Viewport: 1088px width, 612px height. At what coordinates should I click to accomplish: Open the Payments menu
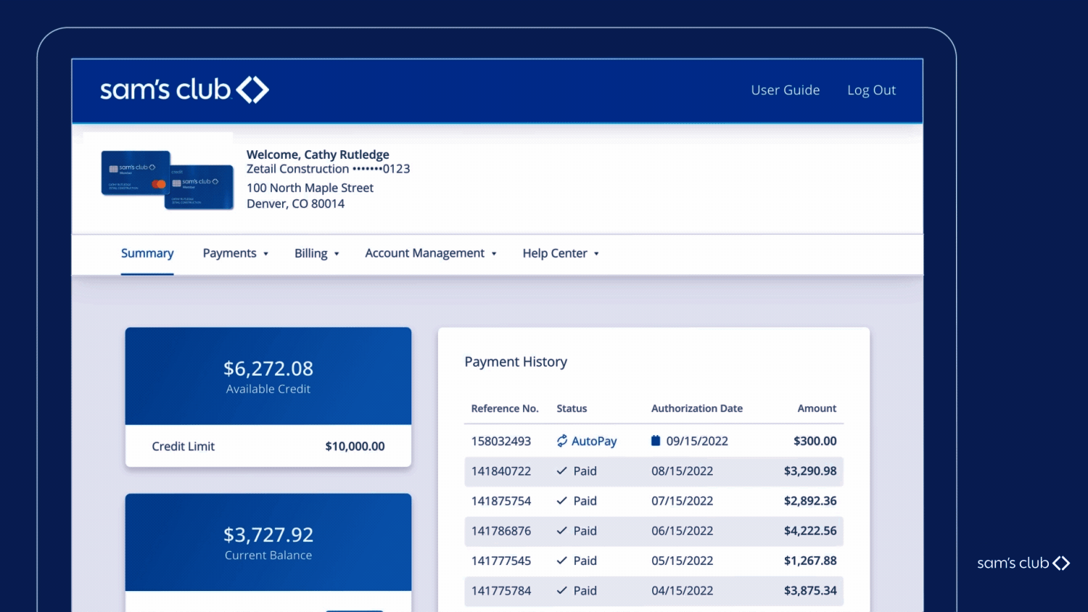point(229,253)
